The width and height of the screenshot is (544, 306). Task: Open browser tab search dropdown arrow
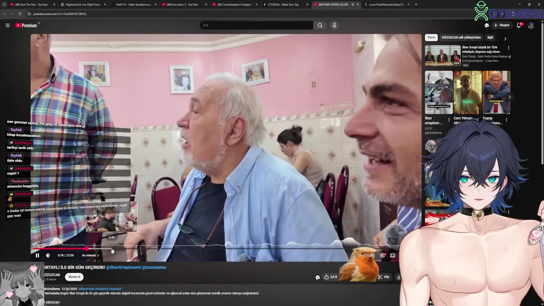tap(5, 5)
